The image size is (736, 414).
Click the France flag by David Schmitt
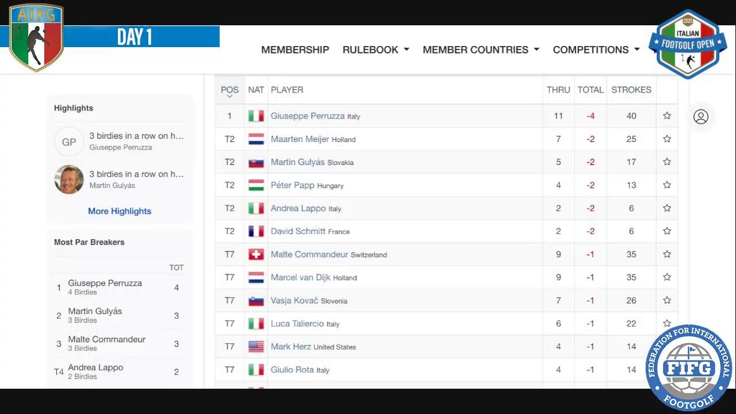click(256, 231)
